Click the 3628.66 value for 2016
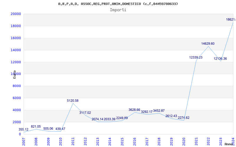 coord(134,110)
